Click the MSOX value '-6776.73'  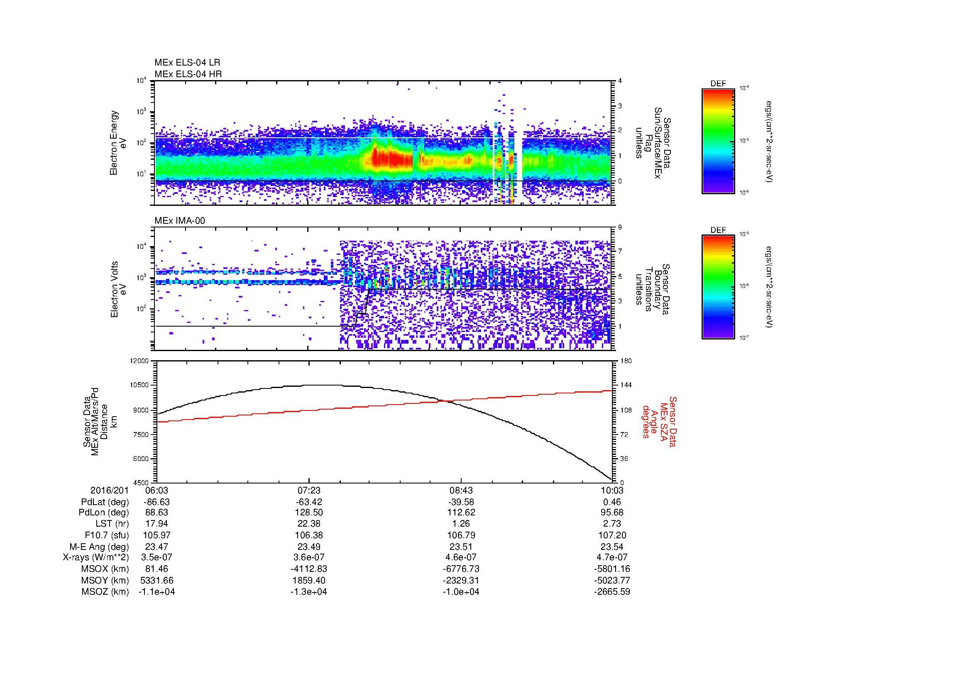[460, 569]
